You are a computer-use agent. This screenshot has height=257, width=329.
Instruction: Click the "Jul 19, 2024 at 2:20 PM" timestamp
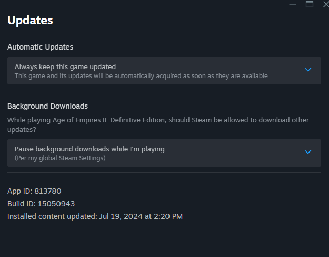pyautogui.click(x=141, y=216)
